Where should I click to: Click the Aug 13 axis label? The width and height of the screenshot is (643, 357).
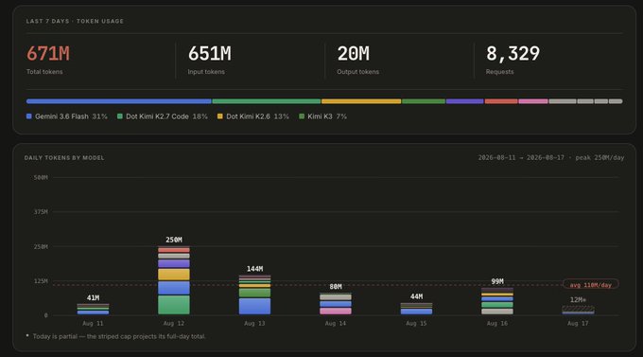click(x=254, y=324)
